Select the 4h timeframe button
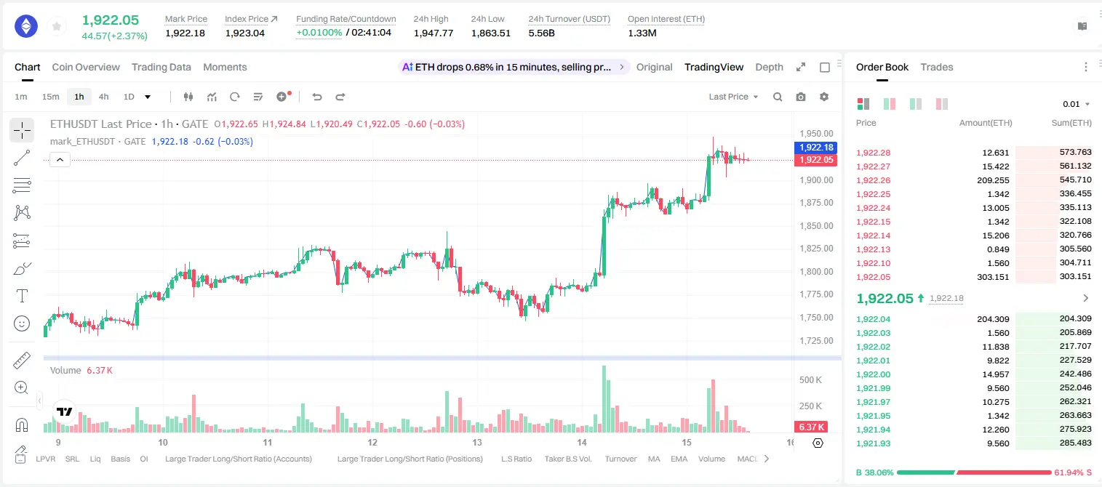Viewport: 1102px width, 487px height. coord(104,97)
